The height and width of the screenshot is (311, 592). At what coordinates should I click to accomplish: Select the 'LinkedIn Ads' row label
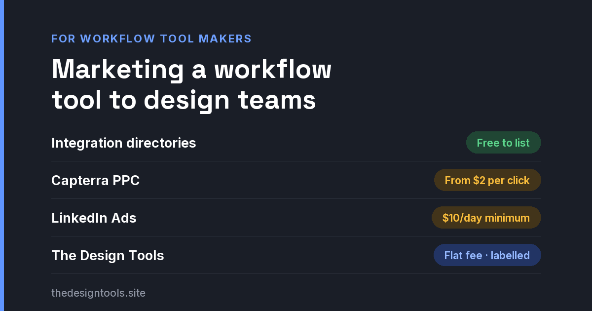[x=94, y=218]
